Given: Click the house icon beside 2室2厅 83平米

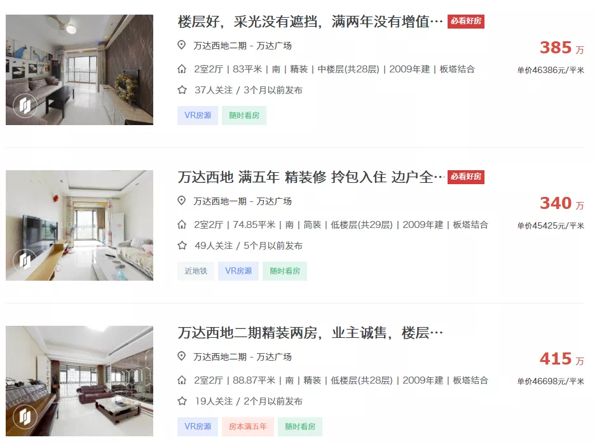Looking at the screenshot, I should tap(182, 69).
